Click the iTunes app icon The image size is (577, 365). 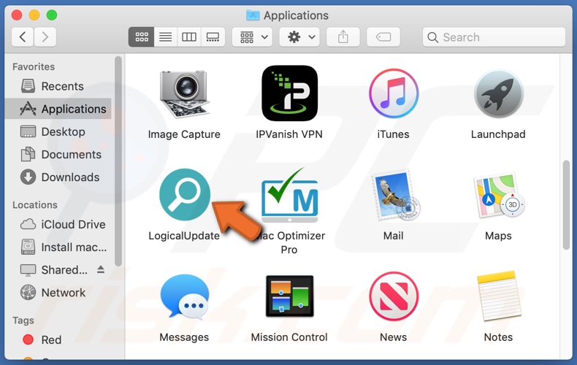pos(394,93)
